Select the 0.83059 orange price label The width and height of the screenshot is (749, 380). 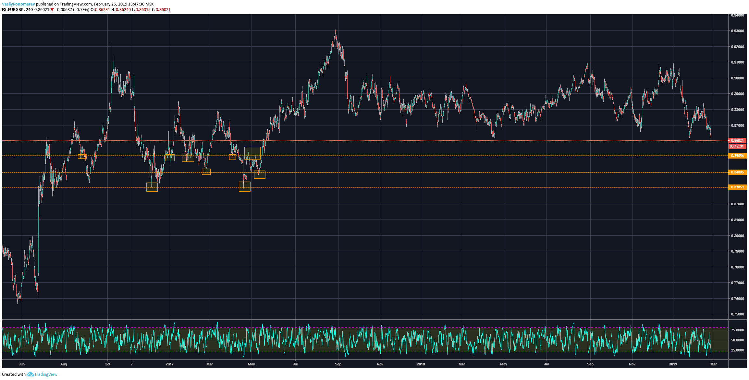(x=737, y=187)
